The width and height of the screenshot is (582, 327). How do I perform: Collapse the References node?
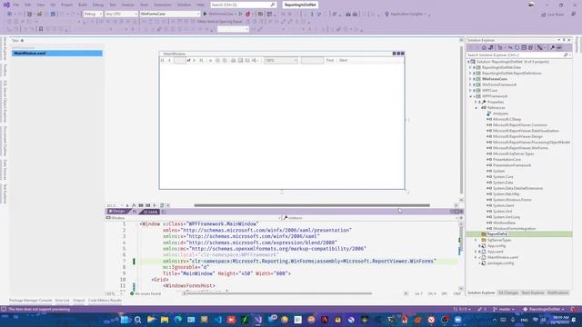click(x=477, y=108)
